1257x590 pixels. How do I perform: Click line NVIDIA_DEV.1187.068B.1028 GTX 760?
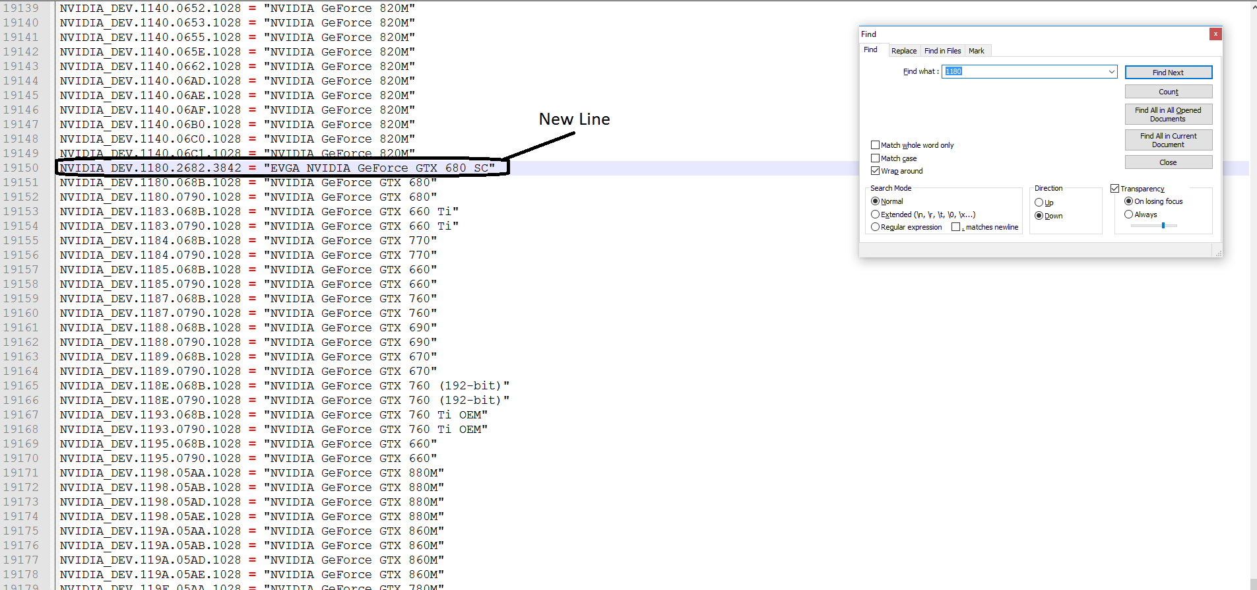[248, 299]
